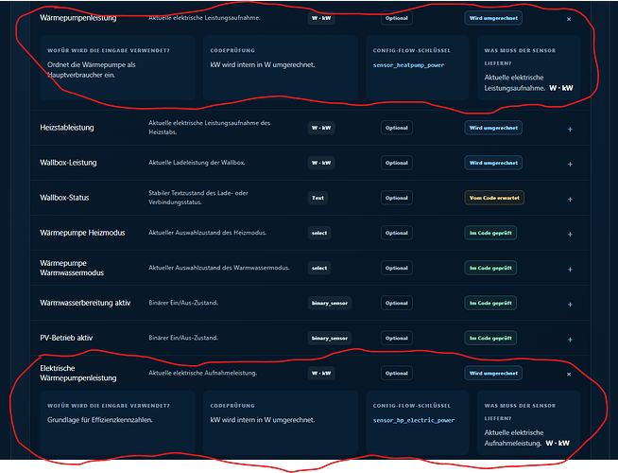Click 'Wird umgerechnet' badge in Heizstableistung row
The width and height of the screenshot is (618, 473).
[x=493, y=128]
